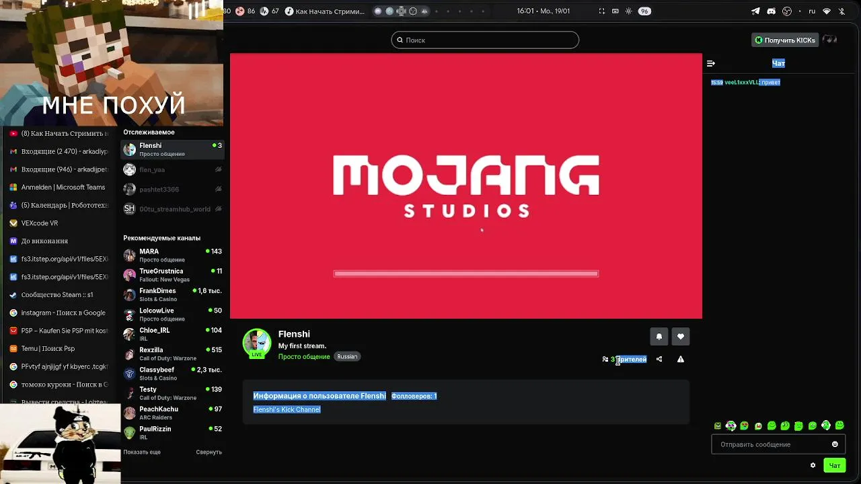861x484 pixels.
Task: Open recommended channel MARA
Action: (x=172, y=255)
